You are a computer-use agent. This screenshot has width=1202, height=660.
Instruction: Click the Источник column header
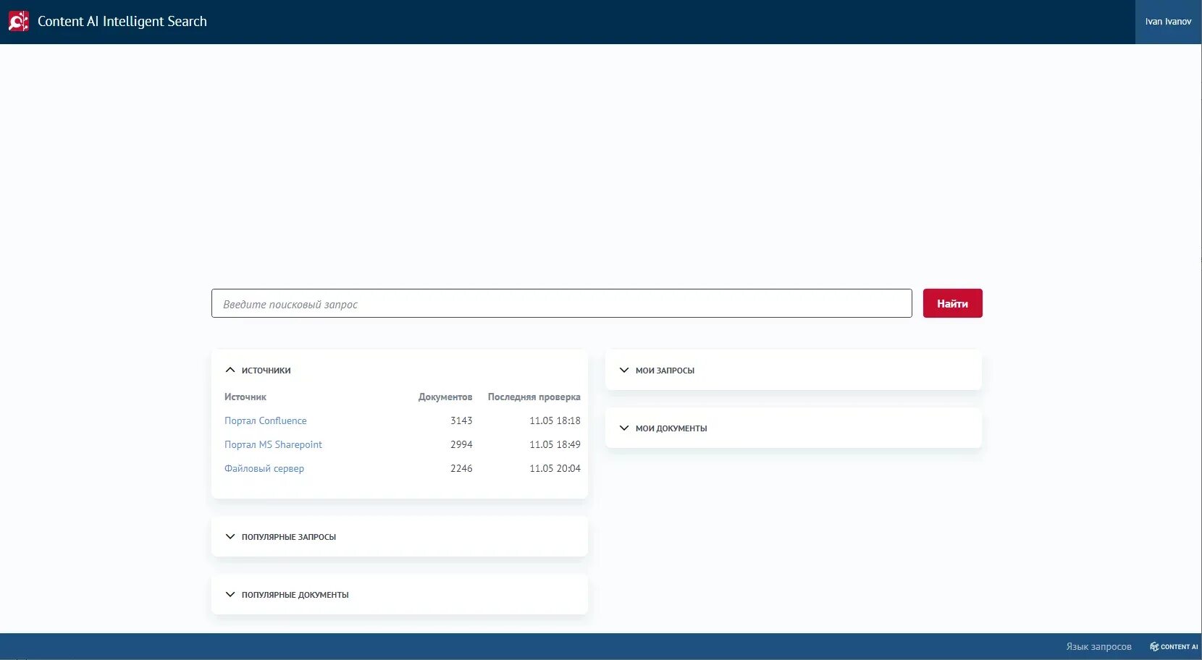coord(245,397)
